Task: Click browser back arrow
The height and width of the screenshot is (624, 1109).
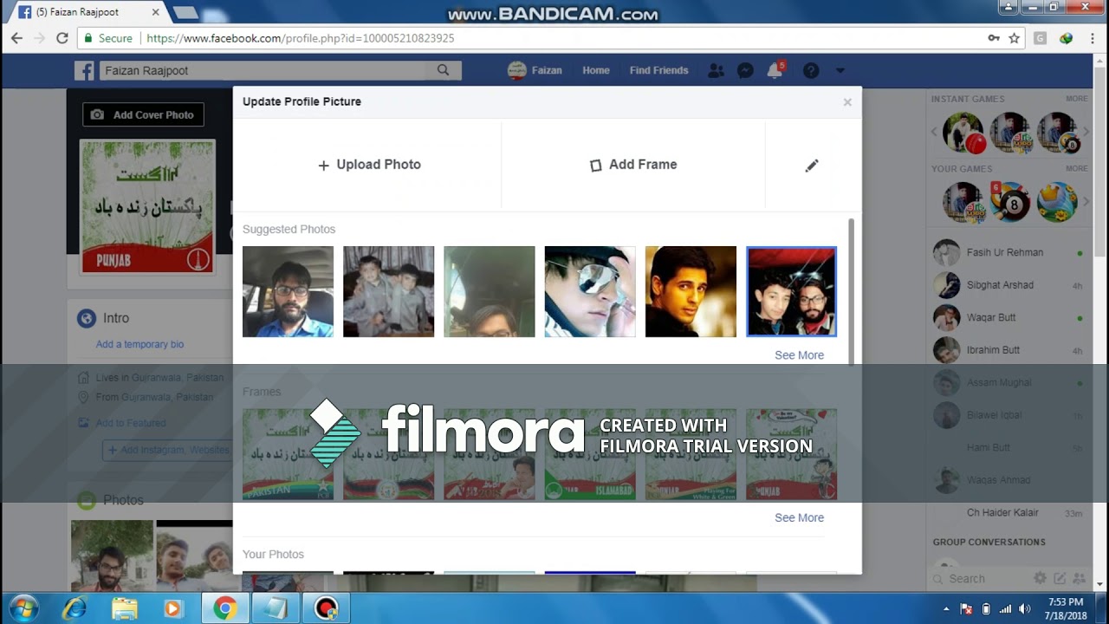Action: click(x=16, y=38)
